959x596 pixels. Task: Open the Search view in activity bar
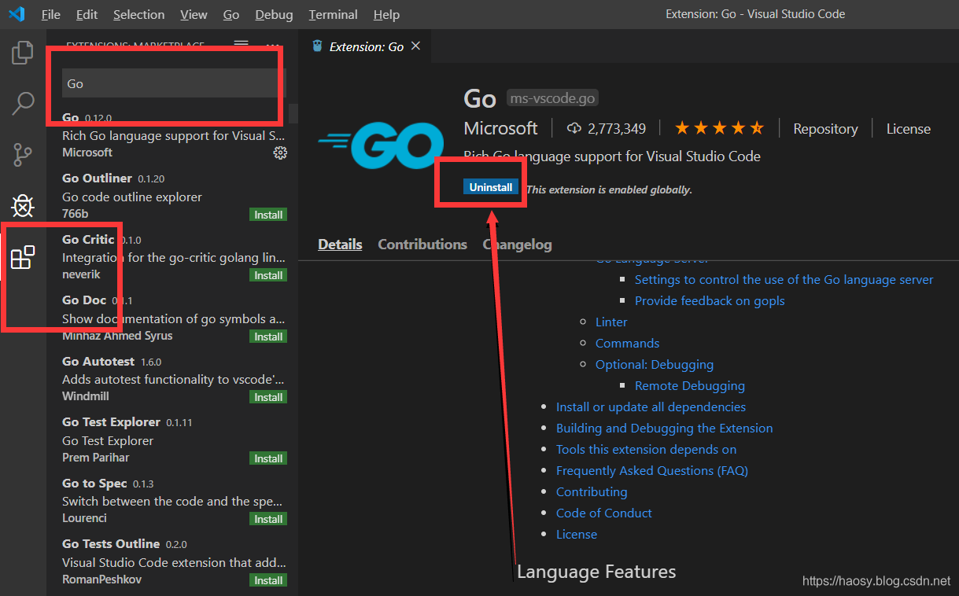(x=23, y=103)
